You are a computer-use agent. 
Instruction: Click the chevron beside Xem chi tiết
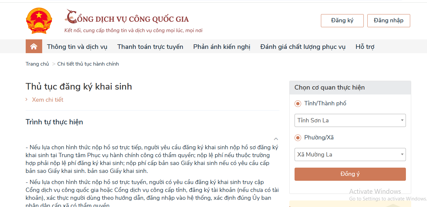coord(27,99)
